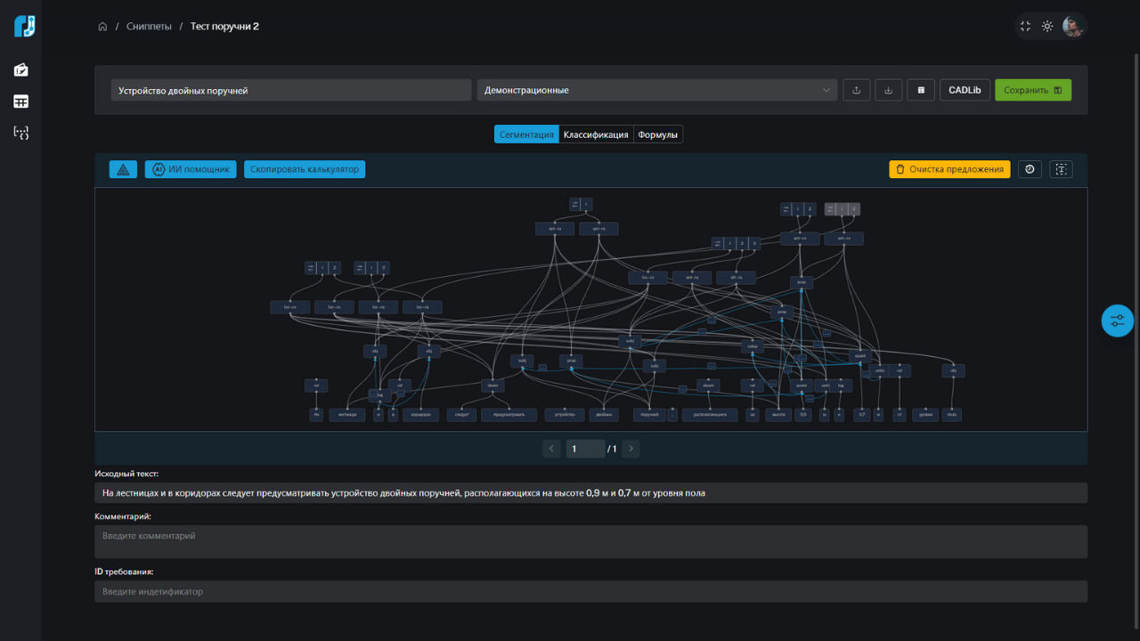This screenshot has height=641, width=1140.
Task: Click the blue triangle graph icon button
Action: click(x=123, y=169)
